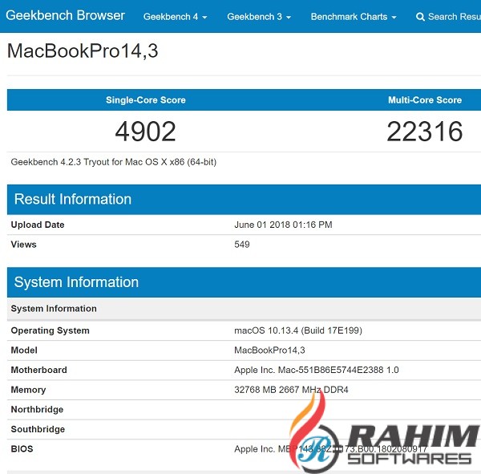Viewport: 481px width, 474px height.
Task: Click the Result Information section header
Action: 244,199
